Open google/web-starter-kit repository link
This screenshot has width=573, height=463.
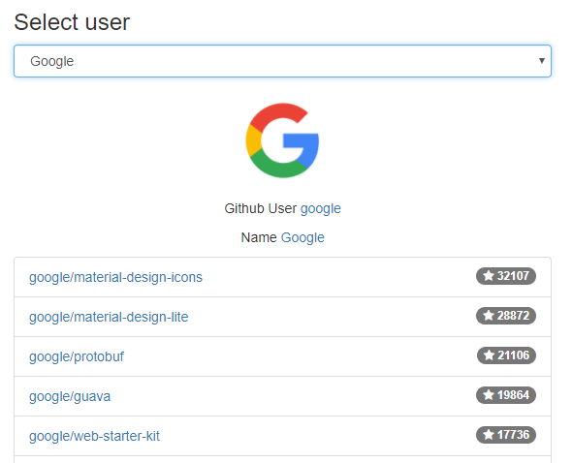tap(94, 436)
